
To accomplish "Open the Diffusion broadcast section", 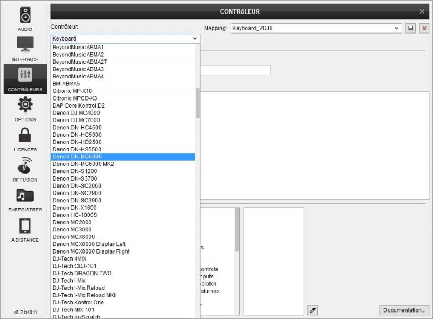I will click(25, 169).
